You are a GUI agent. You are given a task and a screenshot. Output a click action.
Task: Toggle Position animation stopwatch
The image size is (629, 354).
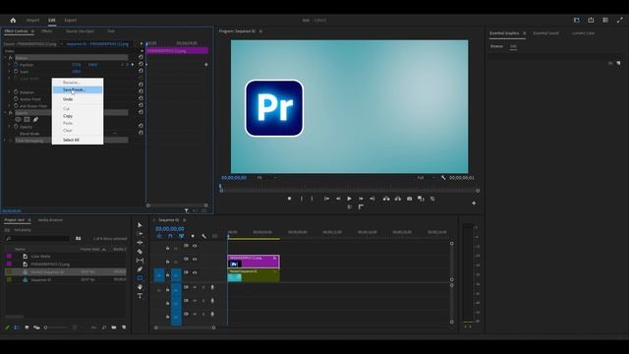(x=16, y=65)
